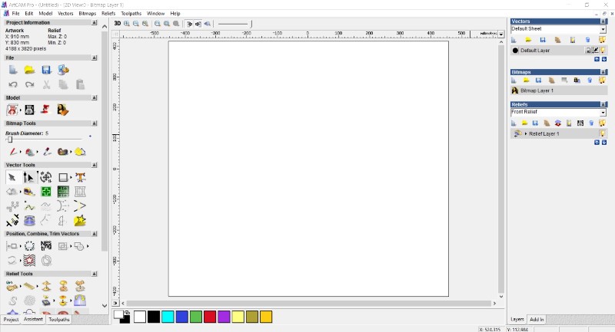Switch to the Add In tab
The image size is (615, 332).
(x=537, y=320)
